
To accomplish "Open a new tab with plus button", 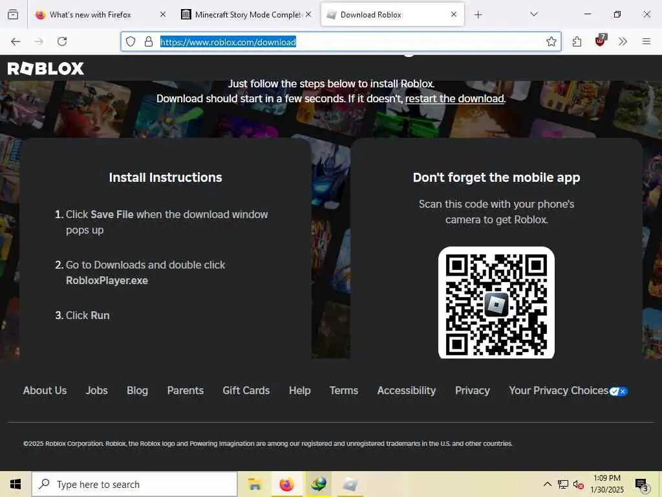I will [478, 15].
